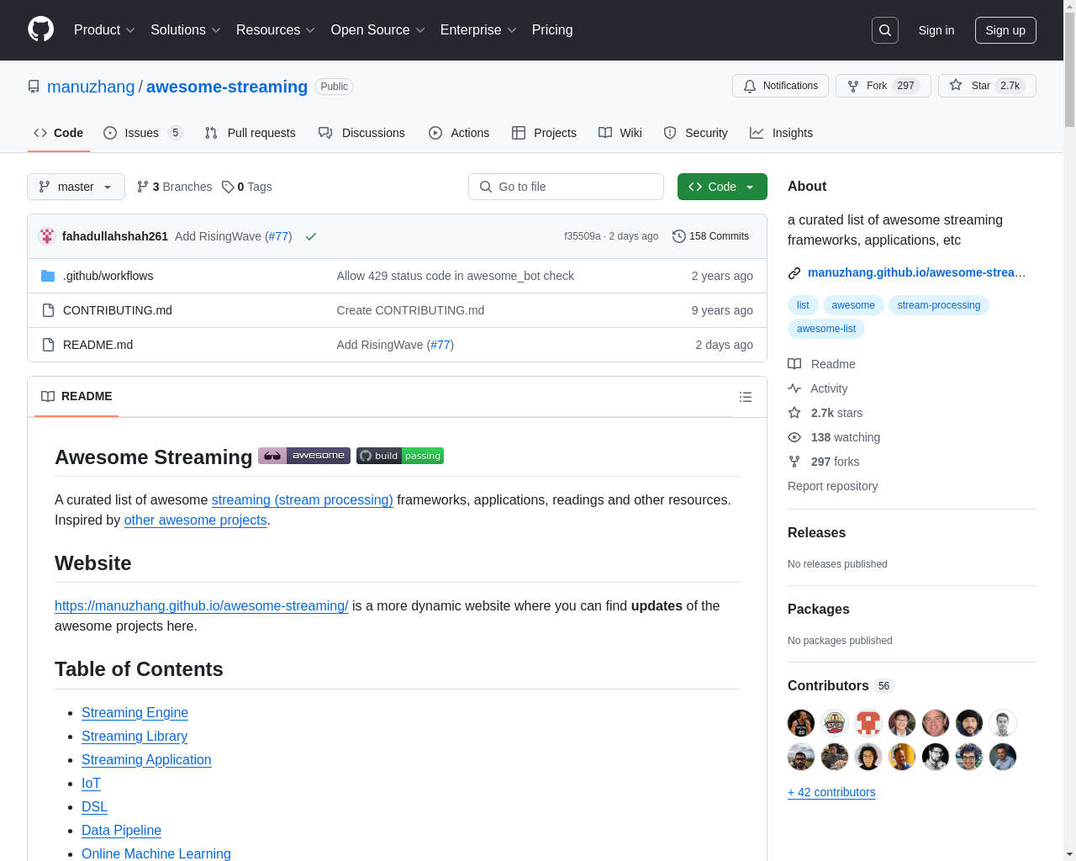Screen dimensions: 1076x861
Task: Open the Enterprise dropdown
Action: [478, 30]
